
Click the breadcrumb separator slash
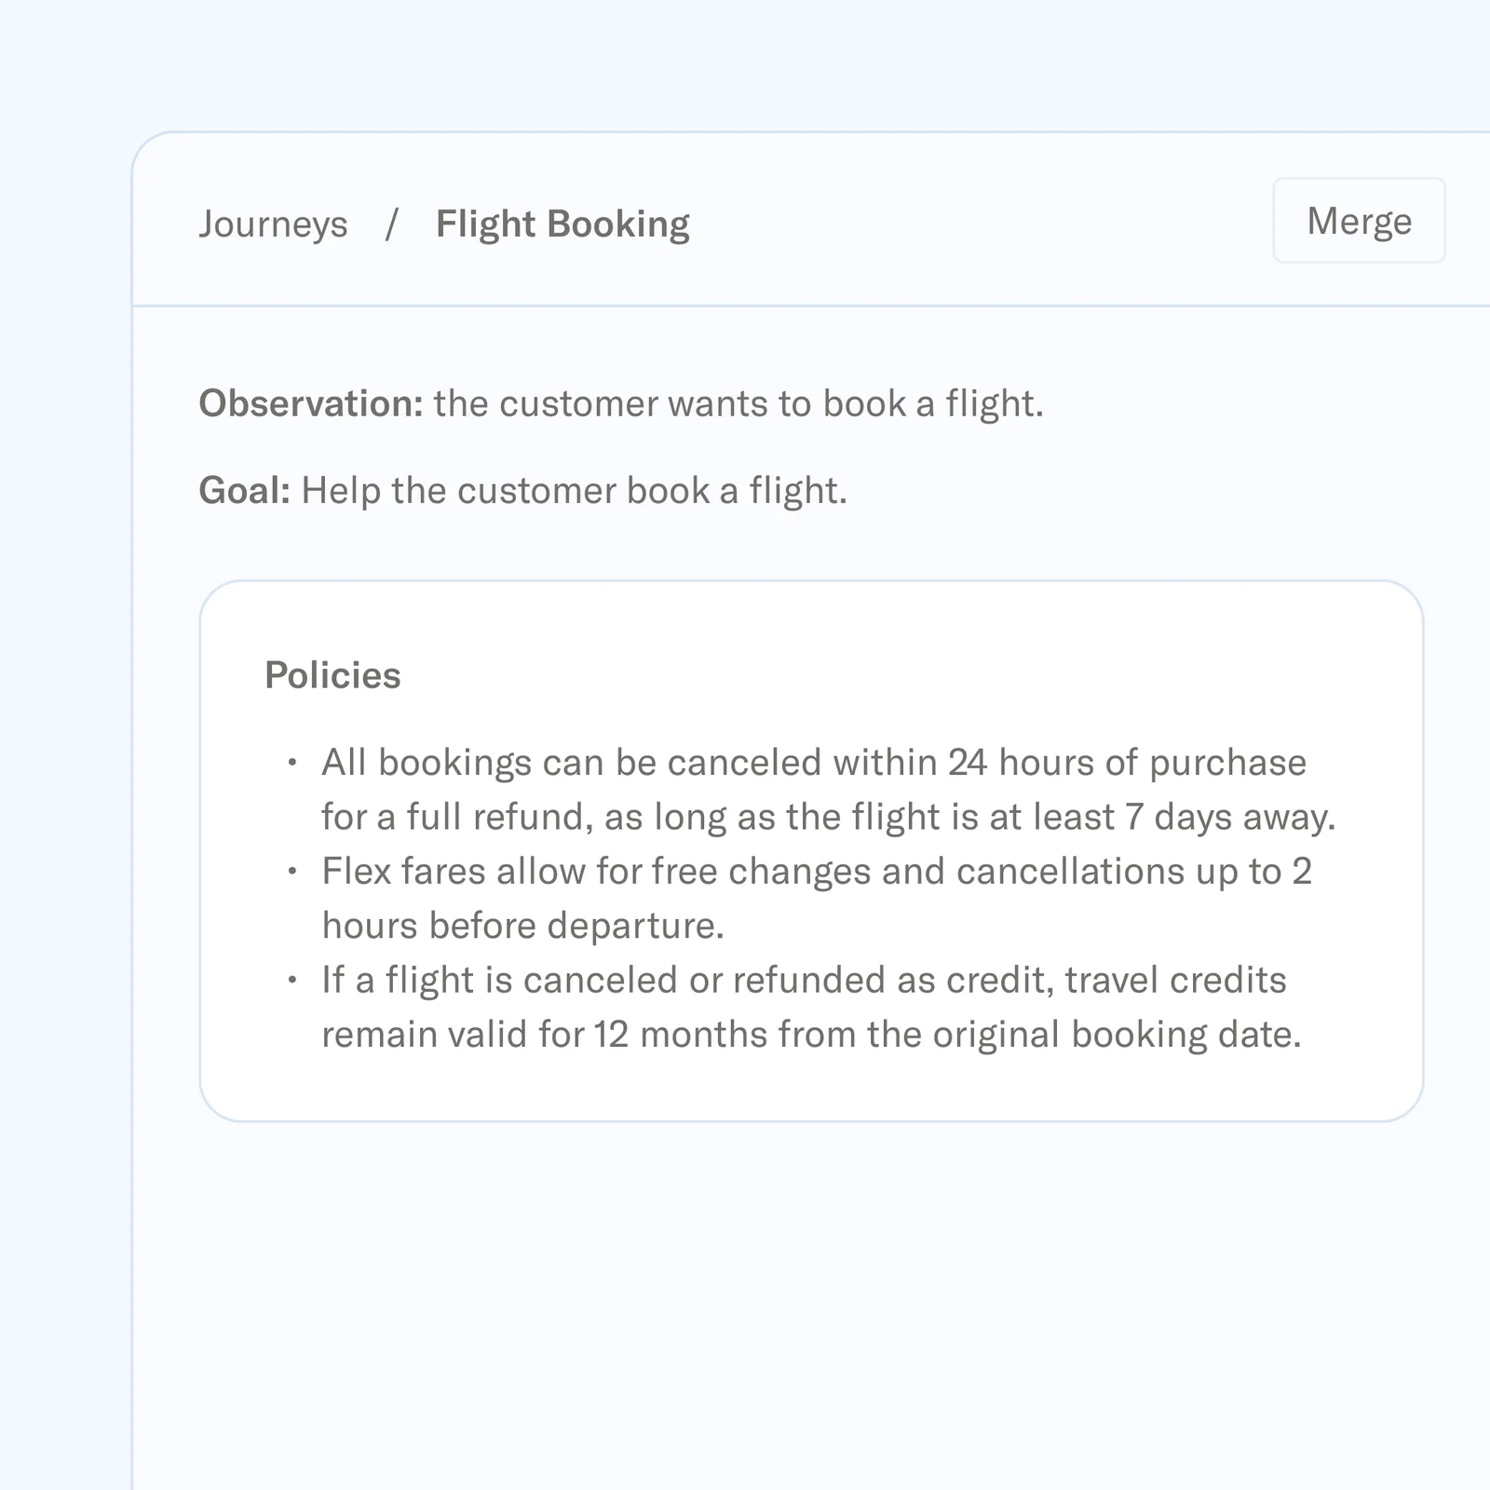[x=392, y=223]
